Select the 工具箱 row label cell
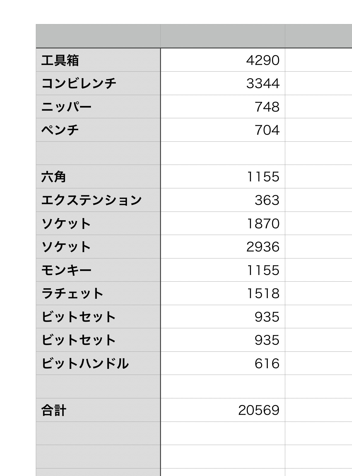 tap(98, 60)
